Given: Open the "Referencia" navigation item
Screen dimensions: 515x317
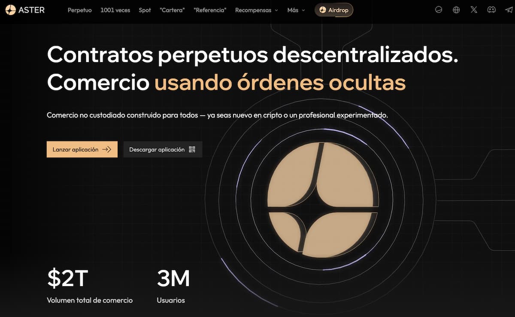Looking at the screenshot, I should click(x=210, y=10).
